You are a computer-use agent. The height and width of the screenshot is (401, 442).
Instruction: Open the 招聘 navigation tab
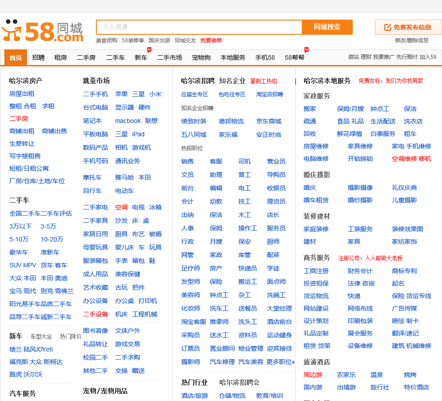pyautogui.click(x=38, y=57)
